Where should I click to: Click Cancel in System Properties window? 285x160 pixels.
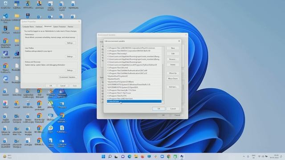click(63, 86)
